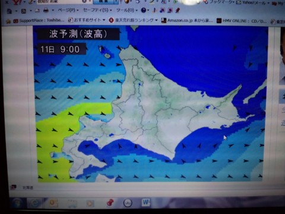
Task: Click the RSS feeds icon
Action: click(24, 11)
